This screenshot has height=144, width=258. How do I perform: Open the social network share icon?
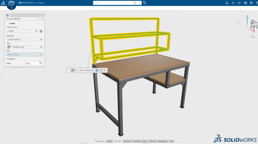(x=245, y=3)
